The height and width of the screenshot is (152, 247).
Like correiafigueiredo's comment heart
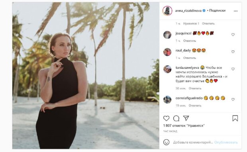233,99
